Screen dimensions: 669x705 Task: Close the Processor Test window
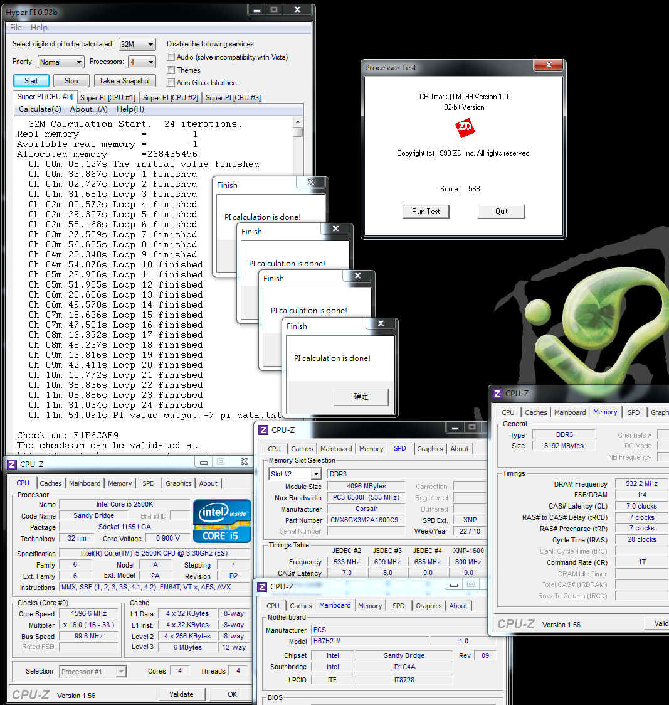point(549,65)
